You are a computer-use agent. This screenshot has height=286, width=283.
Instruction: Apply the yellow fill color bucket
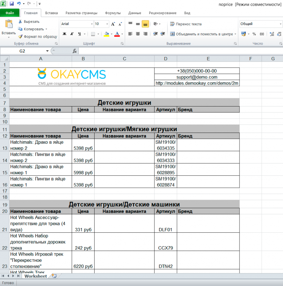(x=106, y=34)
